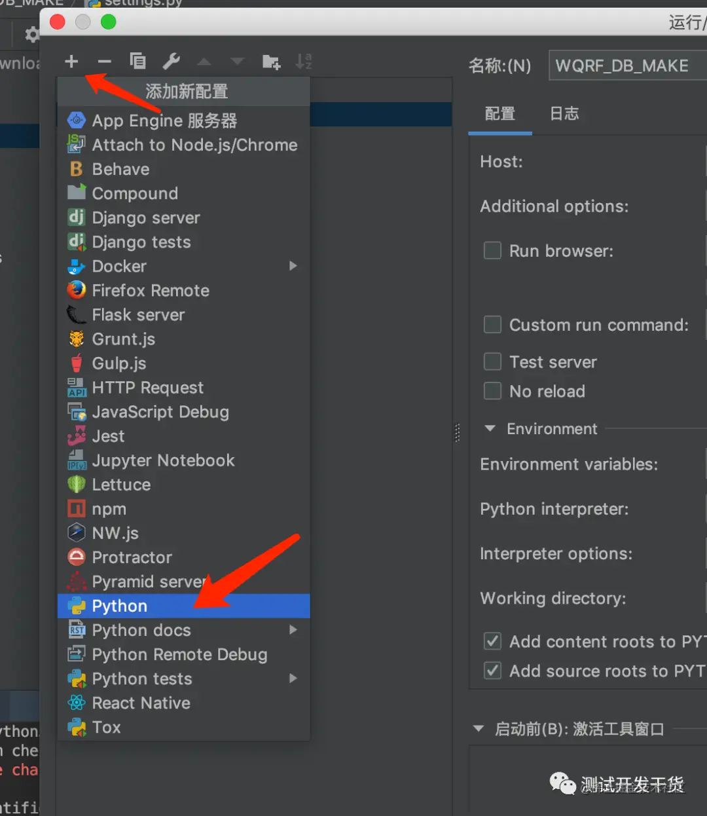Click the Python tests icon
The width and height of the screenshot is (707, 816).
[x=77, y=678]
